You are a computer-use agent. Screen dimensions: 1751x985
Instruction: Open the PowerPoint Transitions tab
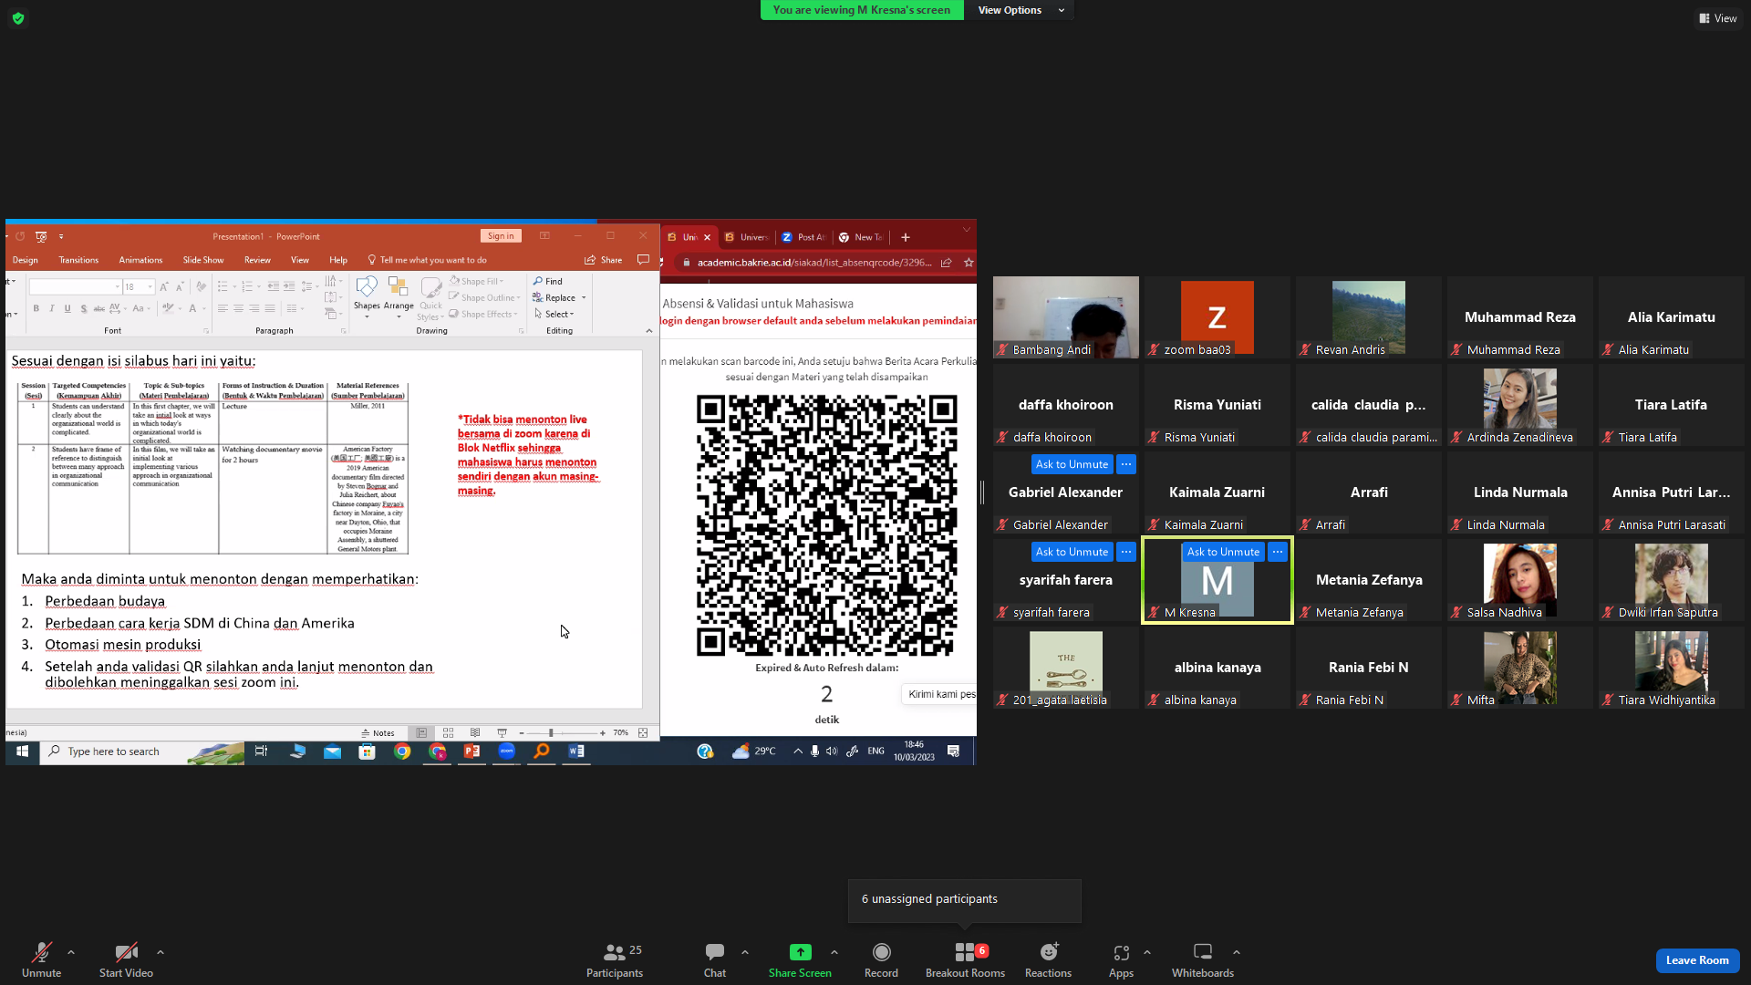tap(78, 260)
